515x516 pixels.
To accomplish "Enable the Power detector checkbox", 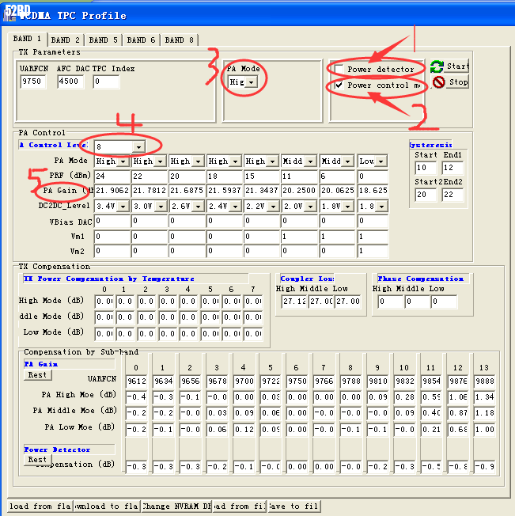I will click(339, 70).
